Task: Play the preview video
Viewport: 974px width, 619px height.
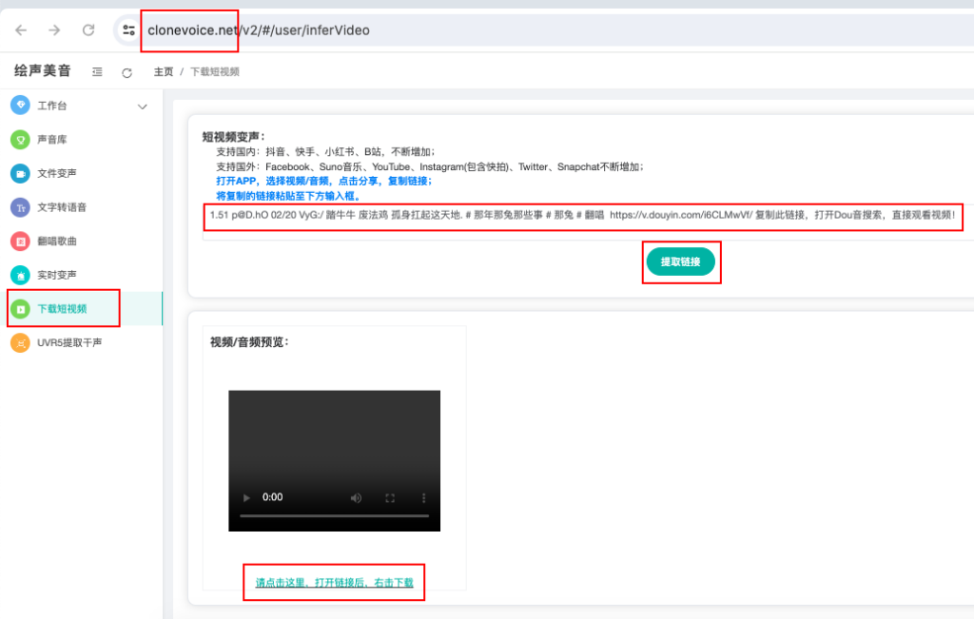Action: [246, 498]
